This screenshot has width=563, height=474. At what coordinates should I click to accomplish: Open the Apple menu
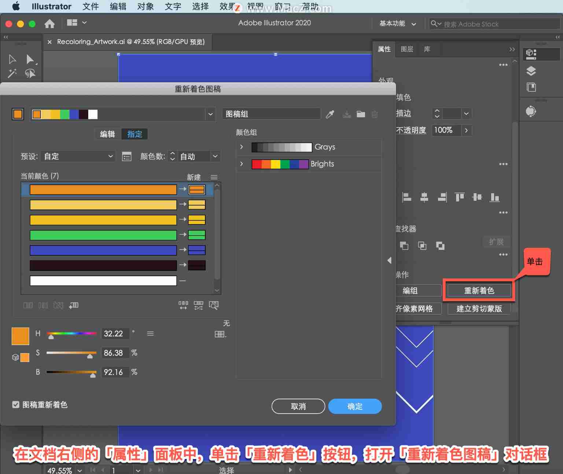click(x=16, y=6)
